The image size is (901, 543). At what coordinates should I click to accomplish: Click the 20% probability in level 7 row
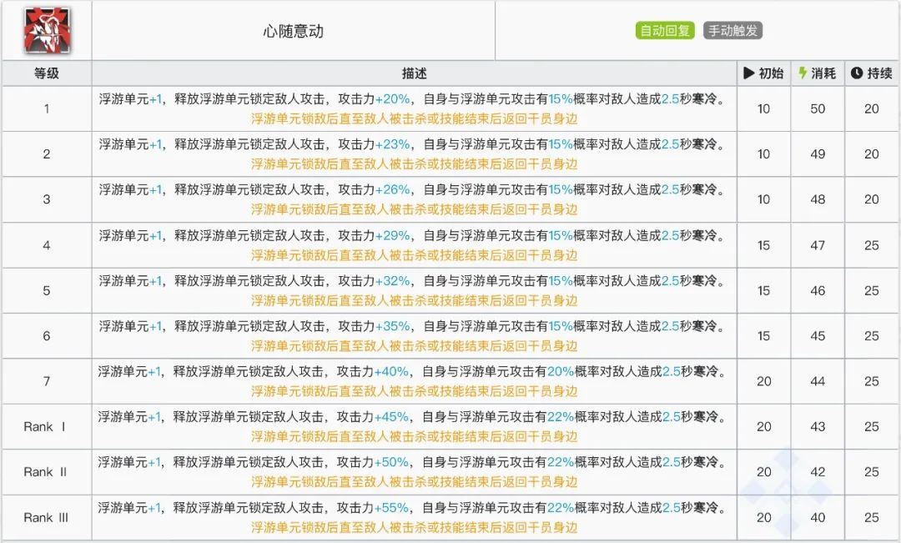(561, 372)
